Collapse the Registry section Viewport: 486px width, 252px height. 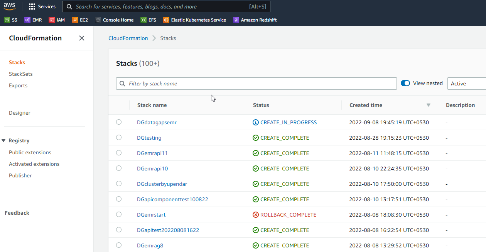tap(3, 140)
